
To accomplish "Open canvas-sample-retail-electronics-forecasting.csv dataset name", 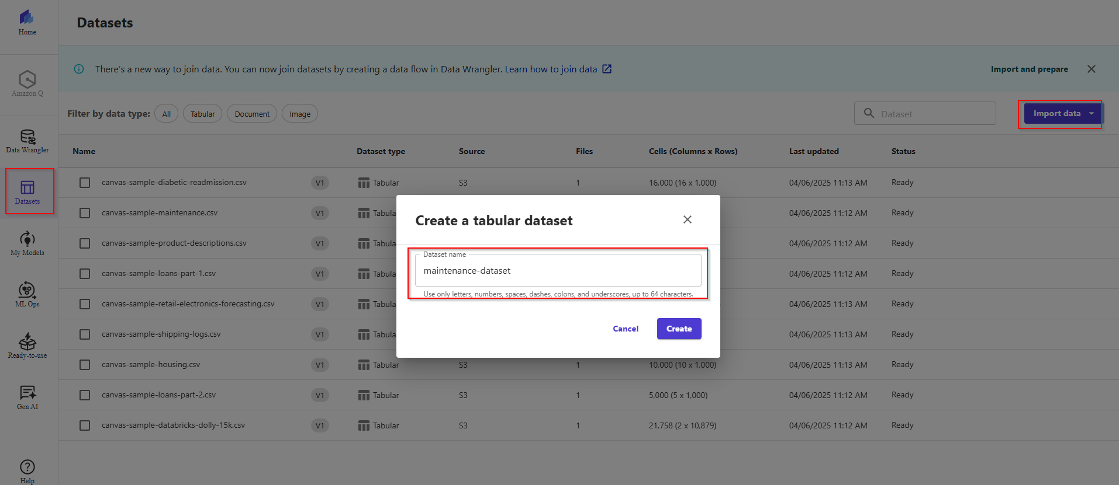I will tap(188, 303).
